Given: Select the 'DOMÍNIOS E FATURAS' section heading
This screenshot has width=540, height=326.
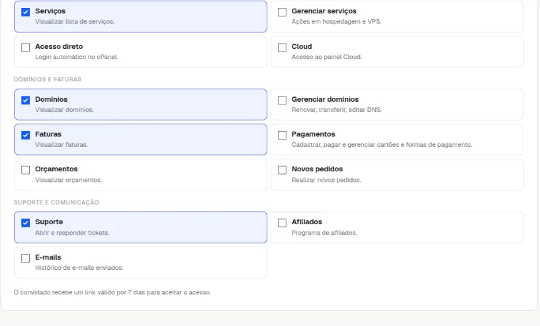Looking at the screenshot, I should coord(48,79).
